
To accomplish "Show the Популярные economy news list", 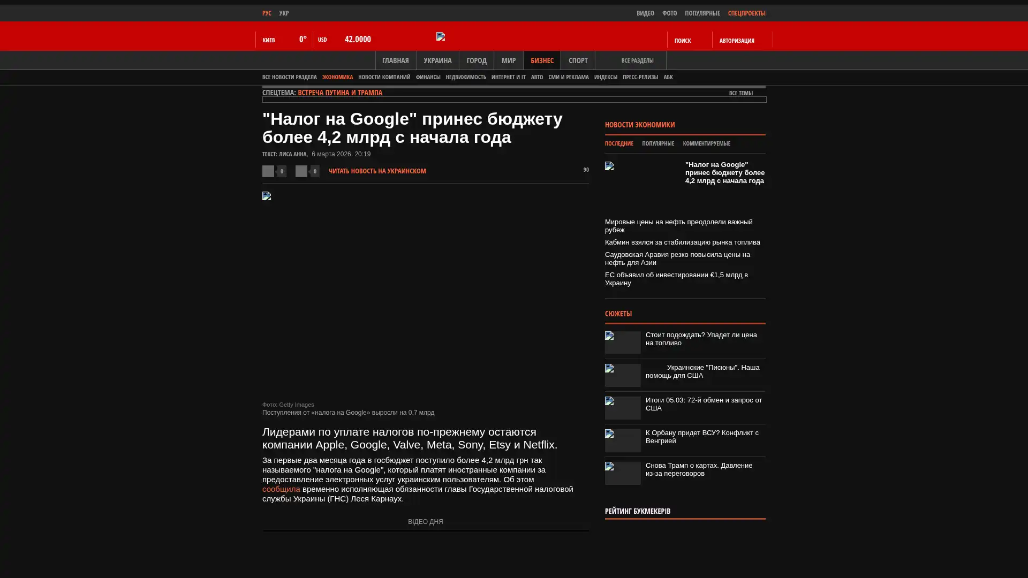I will tap(657, 144).
